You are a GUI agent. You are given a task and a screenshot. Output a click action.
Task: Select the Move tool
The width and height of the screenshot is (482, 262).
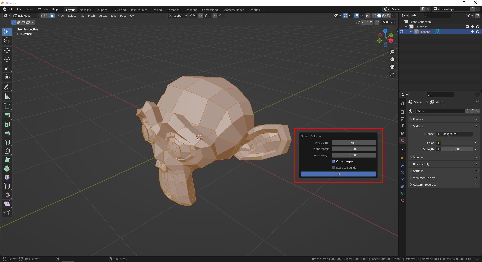click(7, 51)
